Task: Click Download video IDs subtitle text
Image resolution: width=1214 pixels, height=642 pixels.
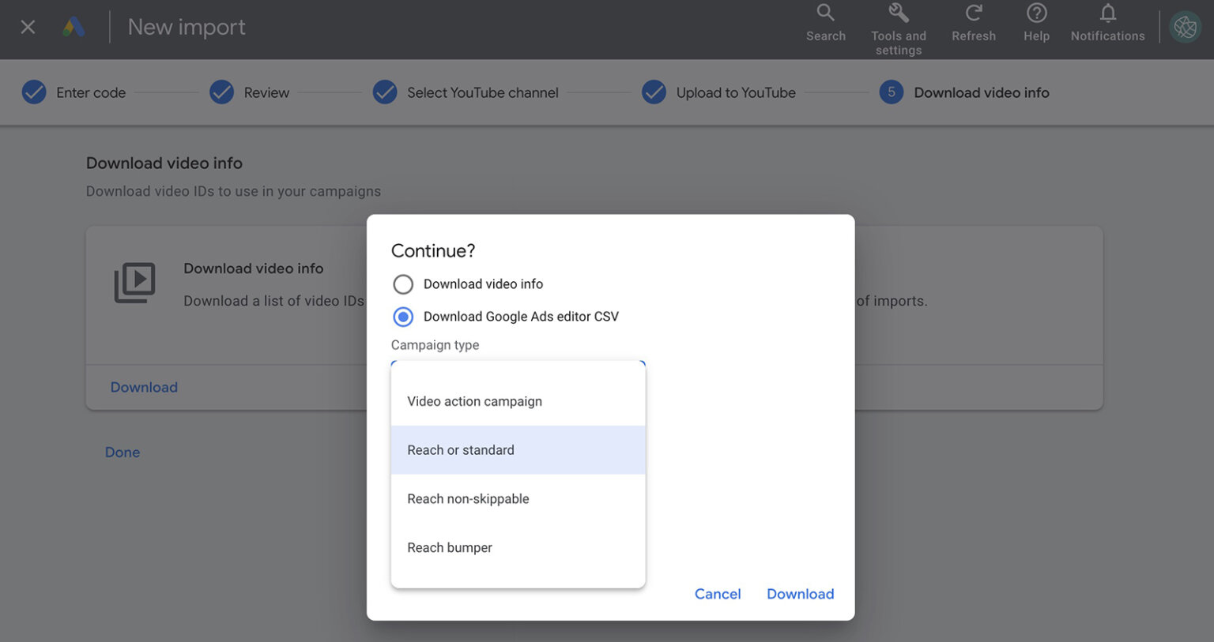Action: (233, 191)
